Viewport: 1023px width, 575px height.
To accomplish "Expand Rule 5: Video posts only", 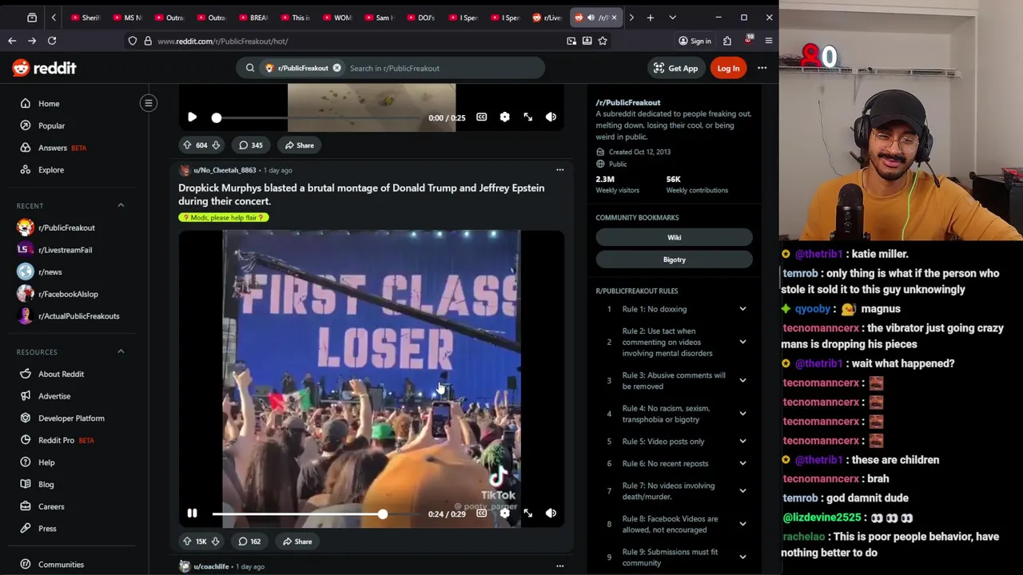I will coord(675,441).
